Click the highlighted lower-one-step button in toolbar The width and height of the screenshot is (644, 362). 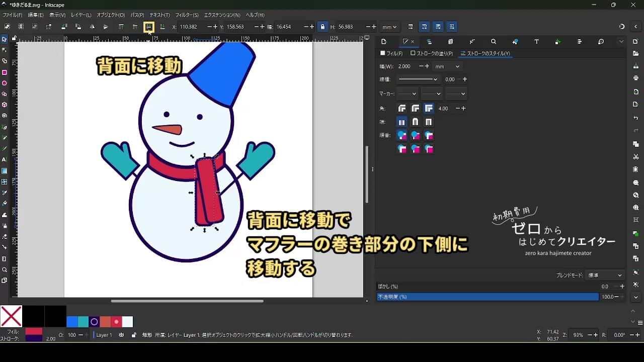pos(149,27)
